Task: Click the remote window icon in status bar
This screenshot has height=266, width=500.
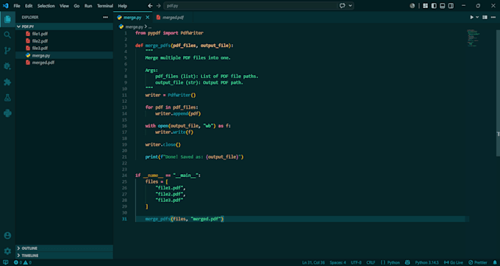Action: coord(5,262)
